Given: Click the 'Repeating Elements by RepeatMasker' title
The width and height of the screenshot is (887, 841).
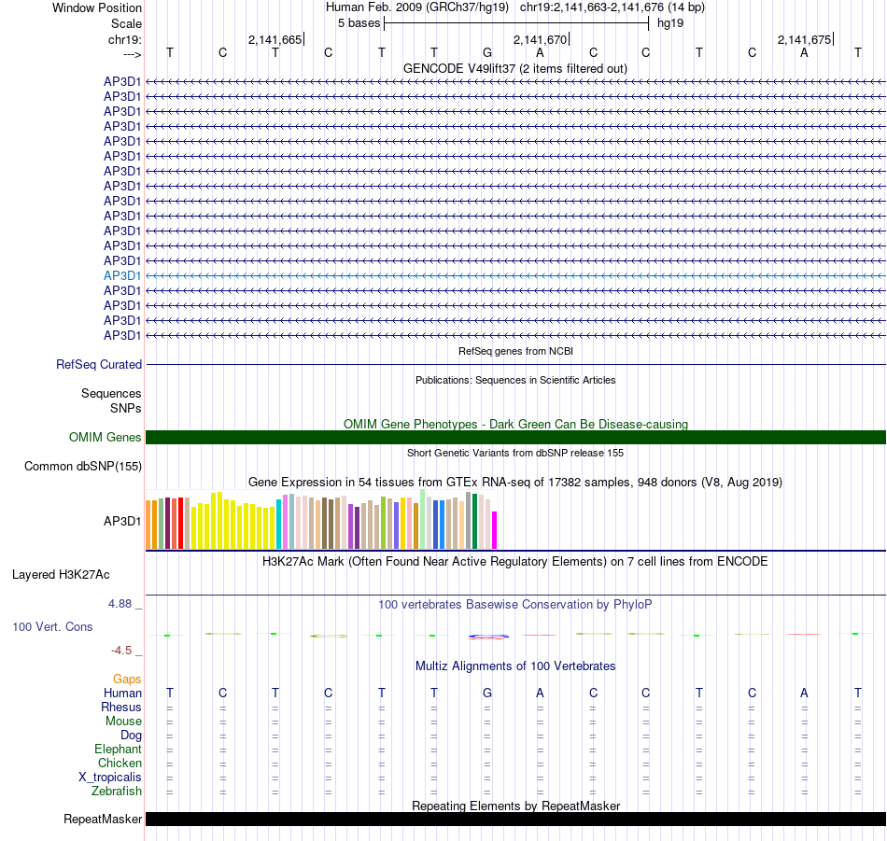Looking at the screenshot, I should click(x=515, y=806).
